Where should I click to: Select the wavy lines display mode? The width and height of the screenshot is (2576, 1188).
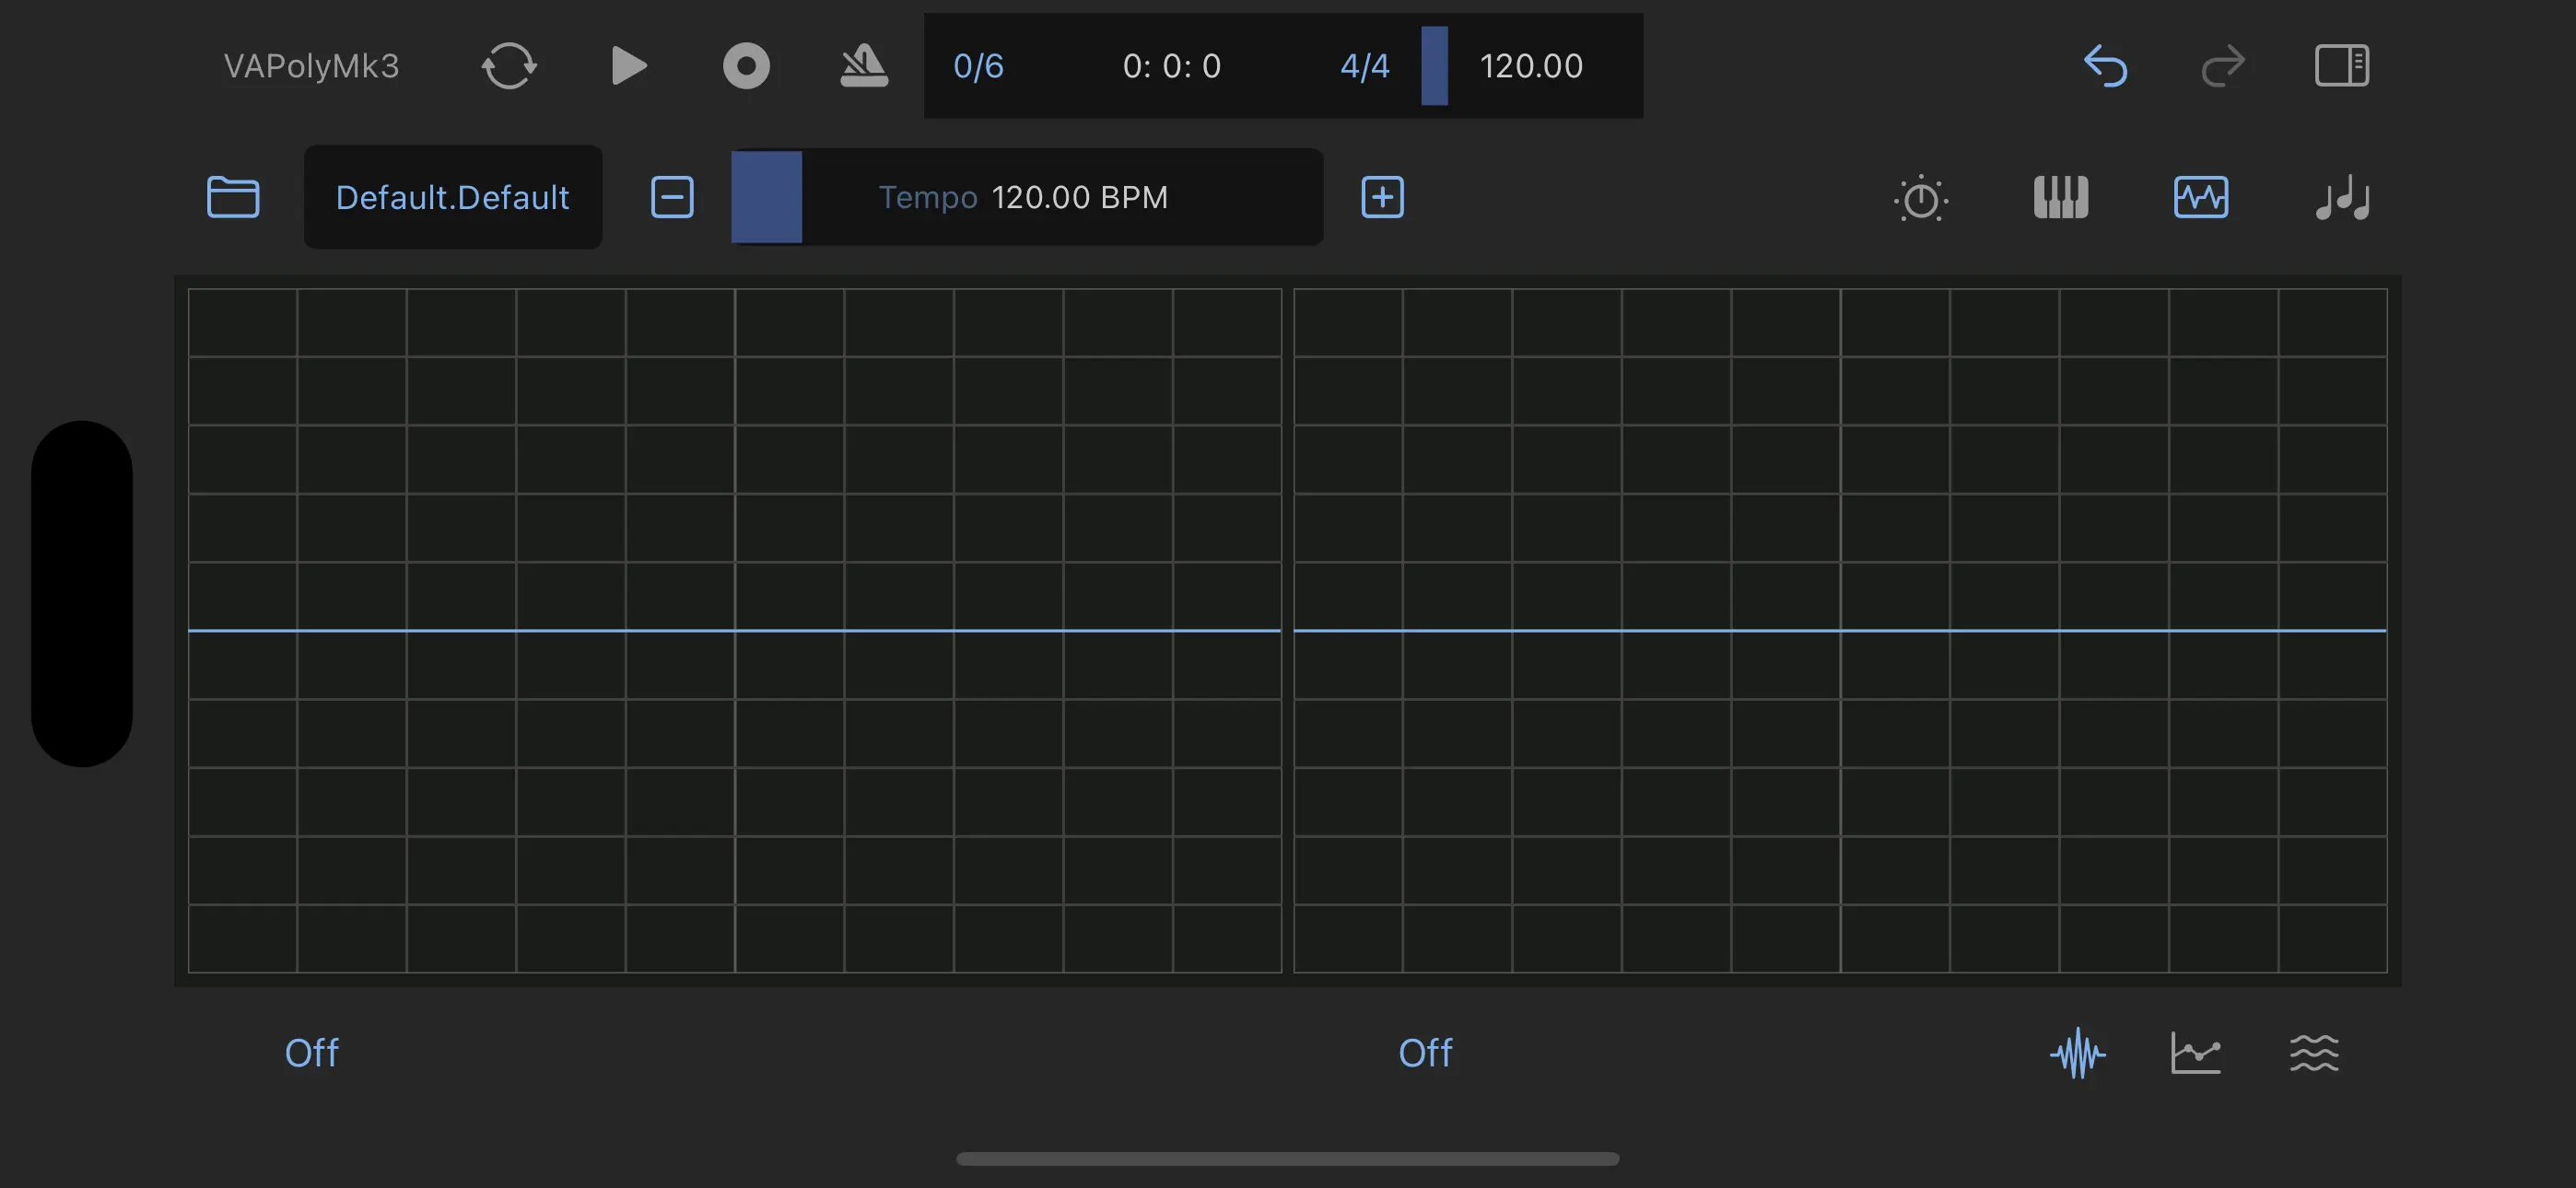(x=2313, y=1053)
